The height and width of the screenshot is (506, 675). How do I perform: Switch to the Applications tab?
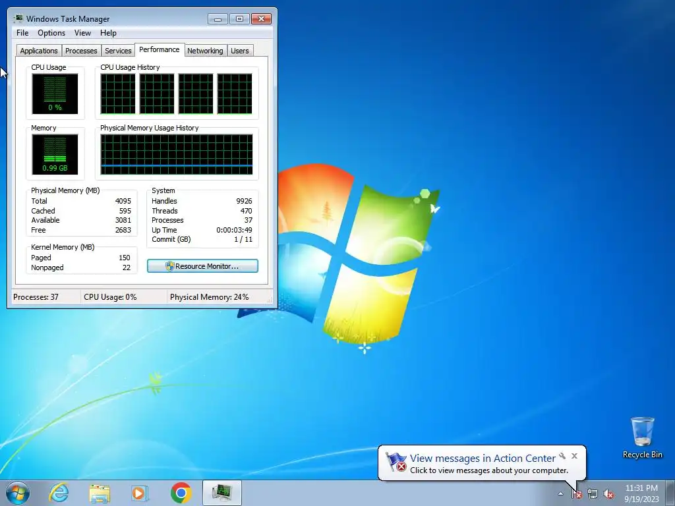click(x=39, y=50)
